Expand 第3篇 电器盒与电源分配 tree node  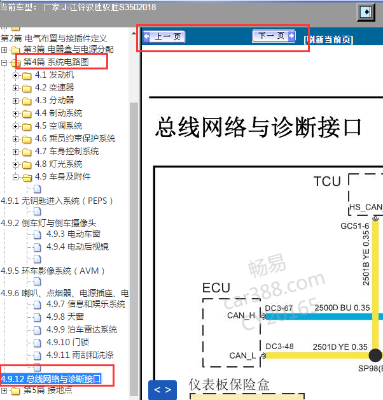pos(4,50)
